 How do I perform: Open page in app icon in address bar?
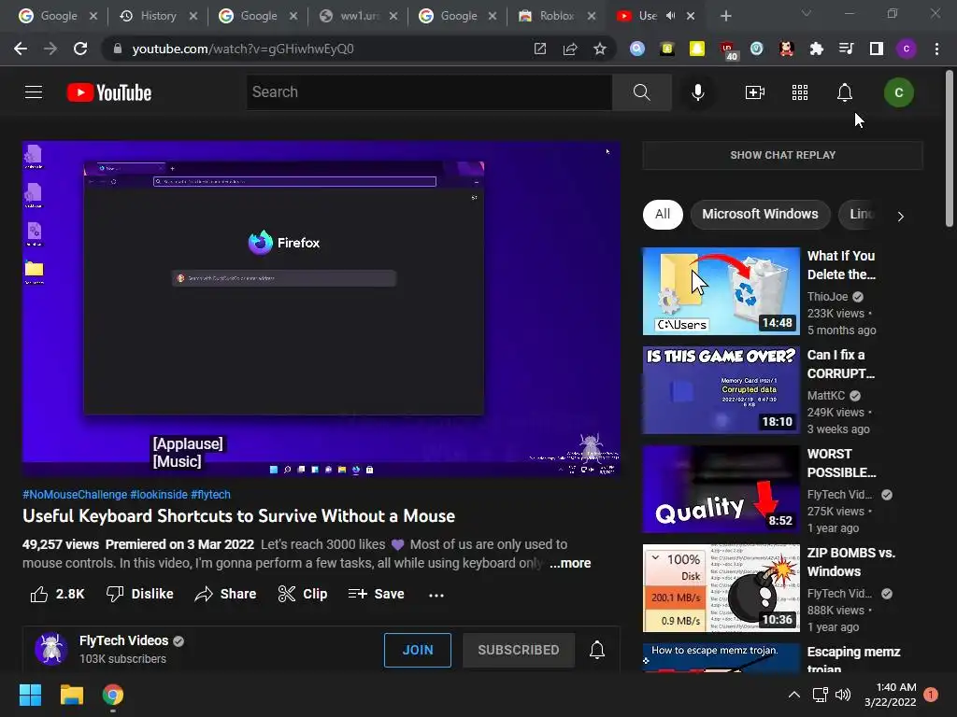pyautogui.click(x=540, y=49)
